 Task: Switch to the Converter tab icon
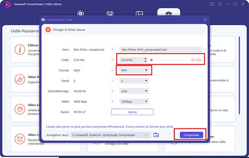click(x=81, y=13)
